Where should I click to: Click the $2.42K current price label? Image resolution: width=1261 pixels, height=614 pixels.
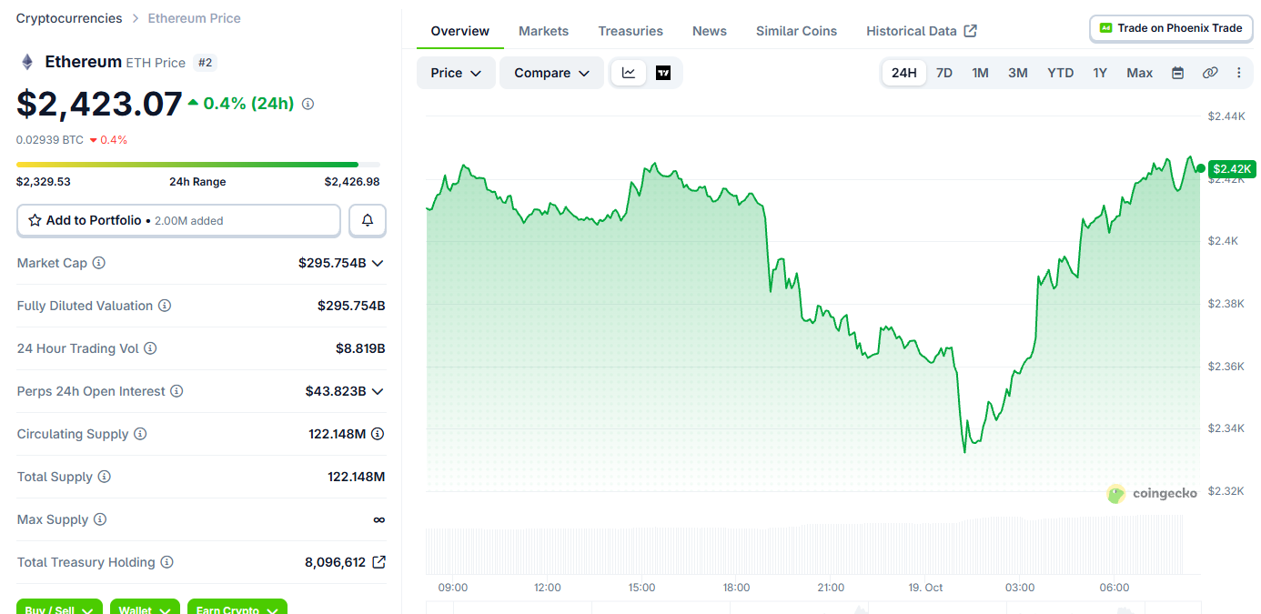pyautogui.click(x=1232, y=168)
